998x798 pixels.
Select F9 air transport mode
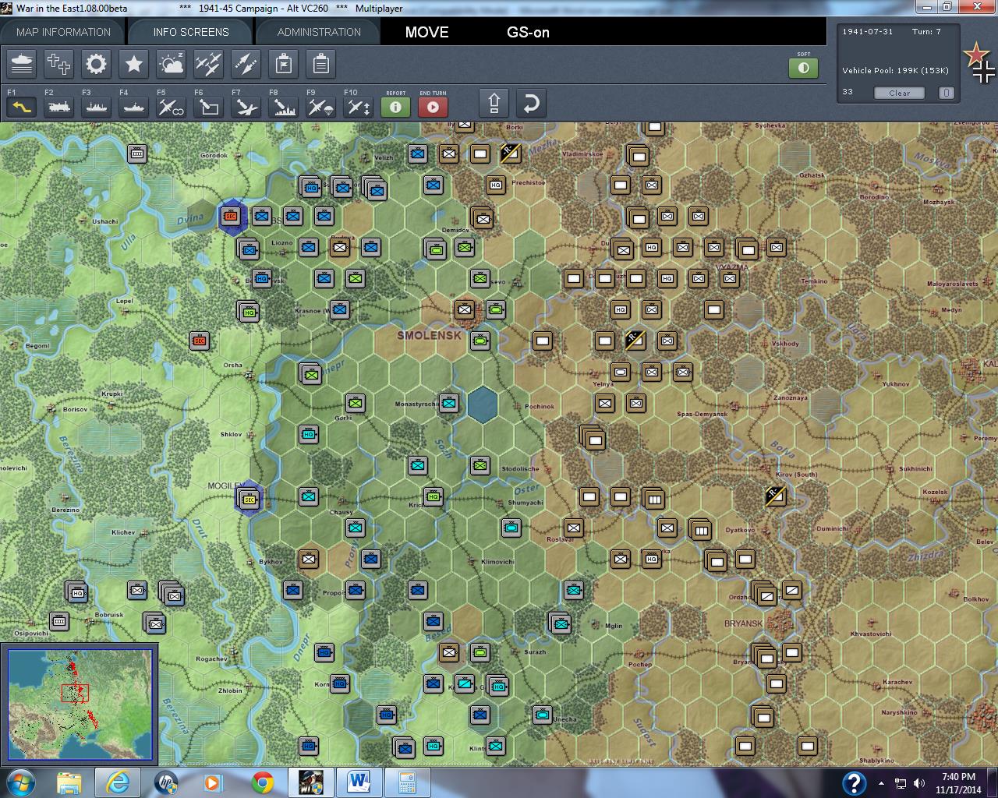[x=321, y=106]
